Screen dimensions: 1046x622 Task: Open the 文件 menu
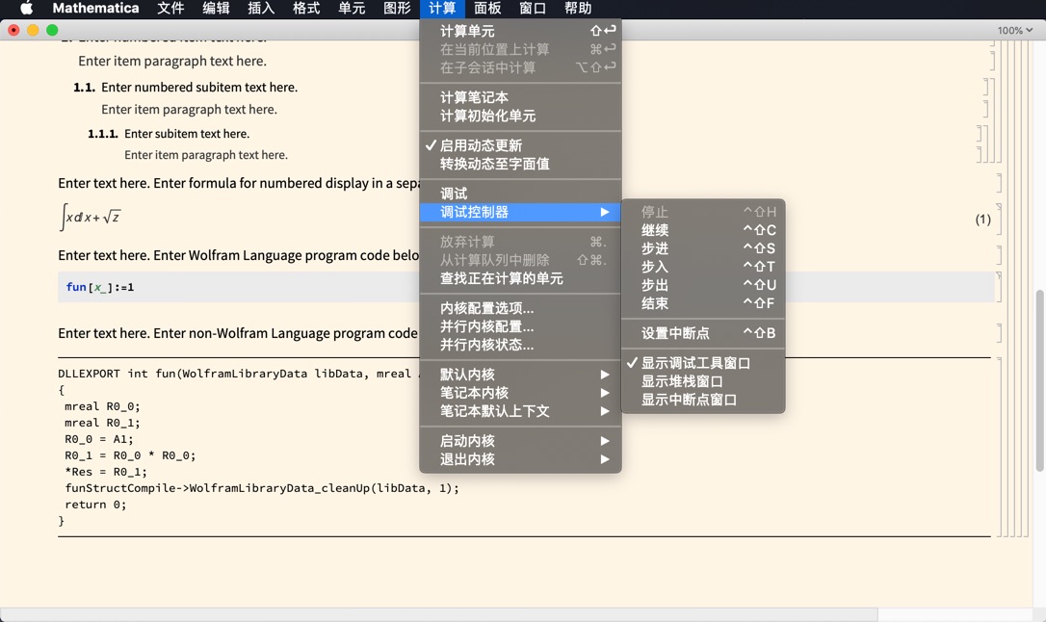pos(170,8)
